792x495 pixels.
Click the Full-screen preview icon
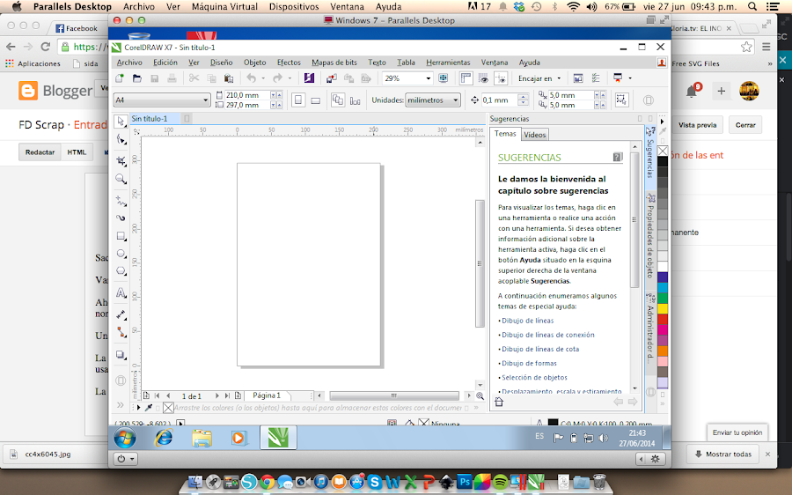coord(443,78)
